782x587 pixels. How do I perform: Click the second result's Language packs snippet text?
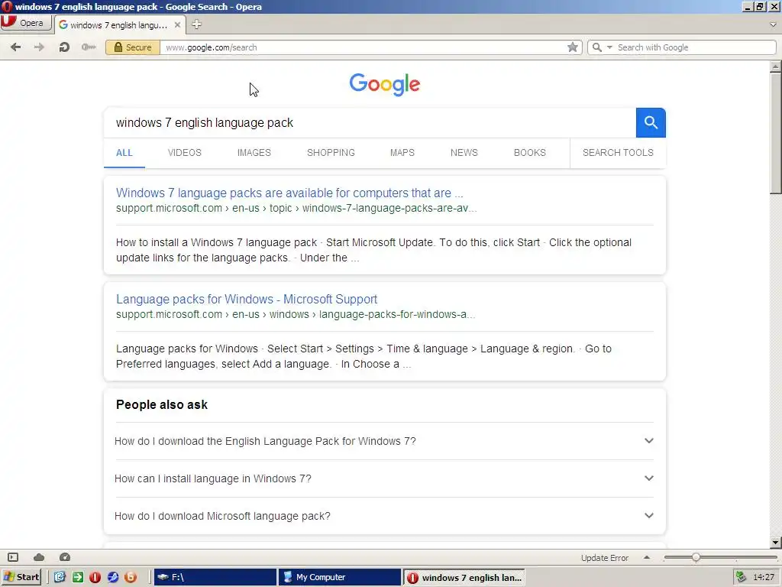click(364, 356)
